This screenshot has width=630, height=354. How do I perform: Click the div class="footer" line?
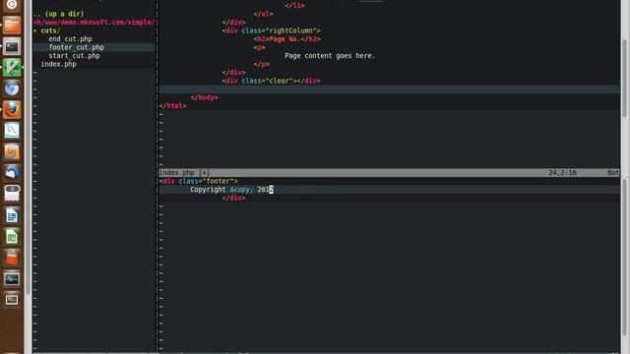pos(199,181)
